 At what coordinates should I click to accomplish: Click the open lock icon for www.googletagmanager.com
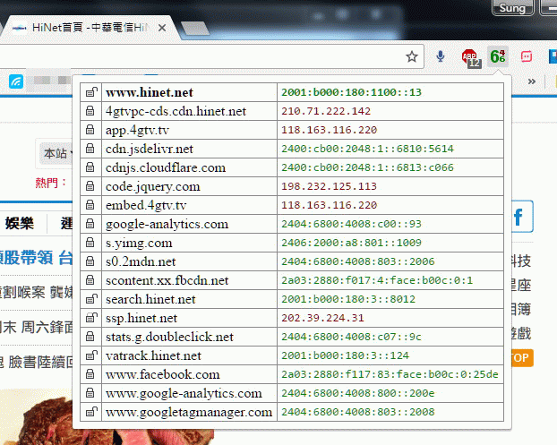91,413
